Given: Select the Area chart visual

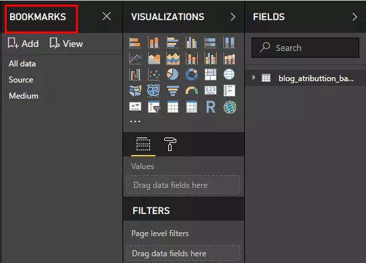Looking at the screenshot, I should click(x=154, y=58).
